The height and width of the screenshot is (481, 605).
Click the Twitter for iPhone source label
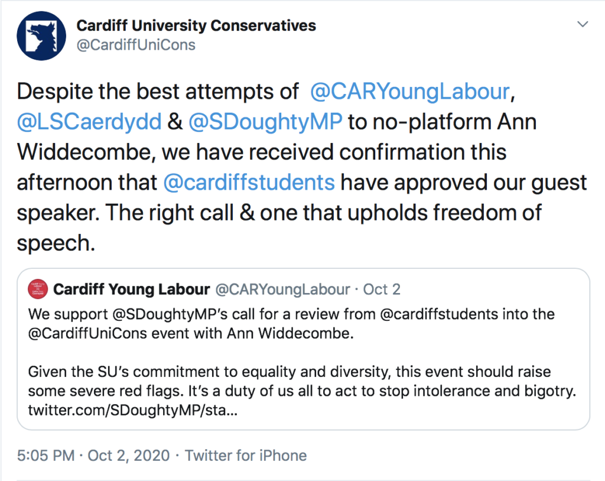[x=246, y=456]
